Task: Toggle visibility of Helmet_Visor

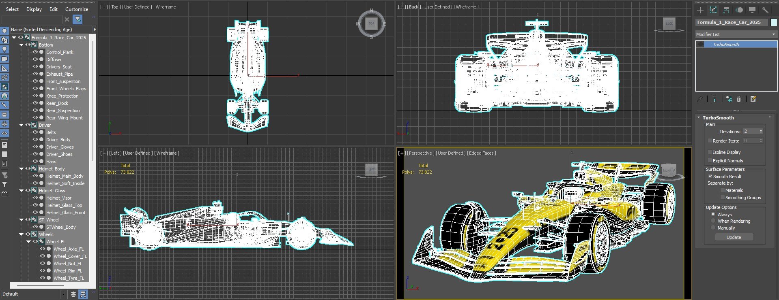Action: [x=35, y=198]
